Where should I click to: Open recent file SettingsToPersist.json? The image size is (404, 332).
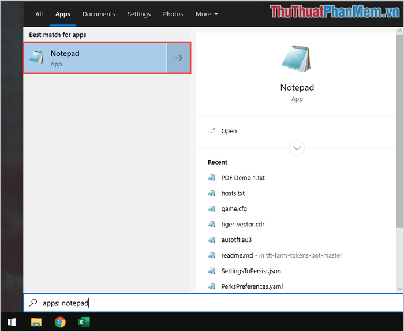pos(251,271)
